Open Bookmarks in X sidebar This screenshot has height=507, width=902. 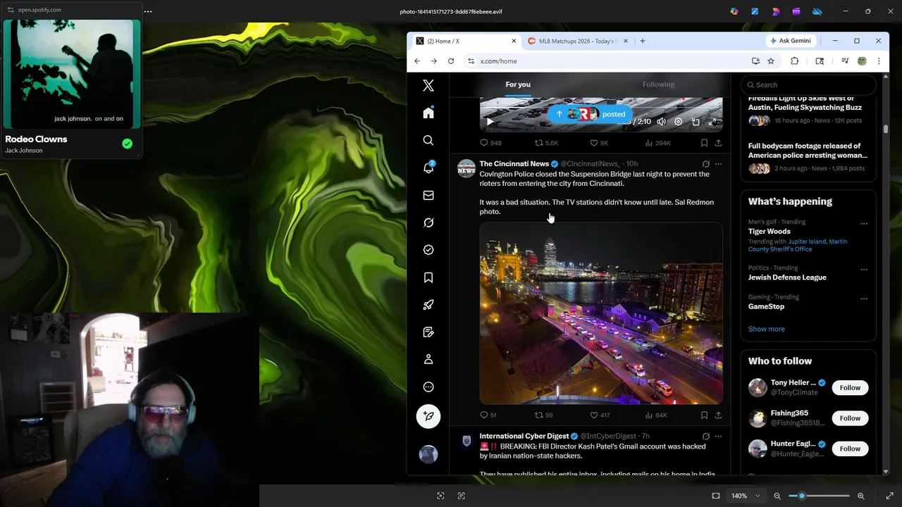tap(428, 277)
